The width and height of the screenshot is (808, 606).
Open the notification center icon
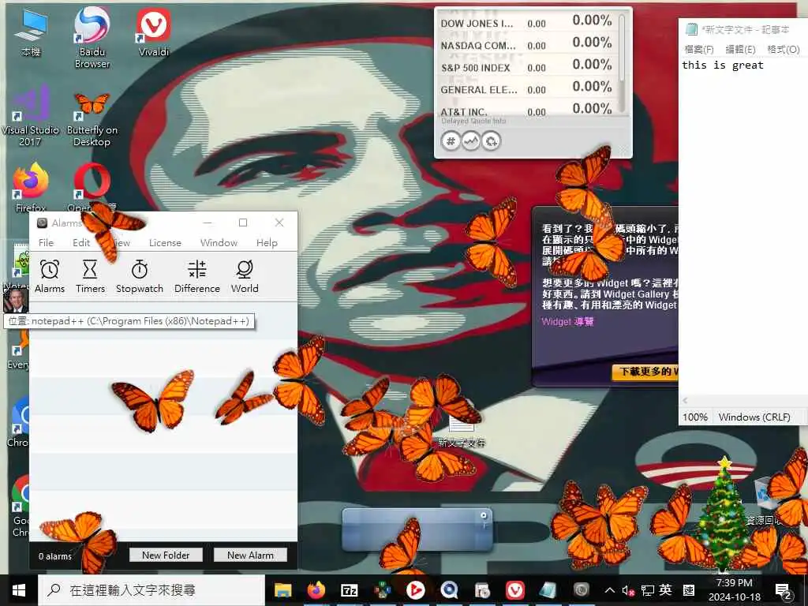click(x=784, y=590)
